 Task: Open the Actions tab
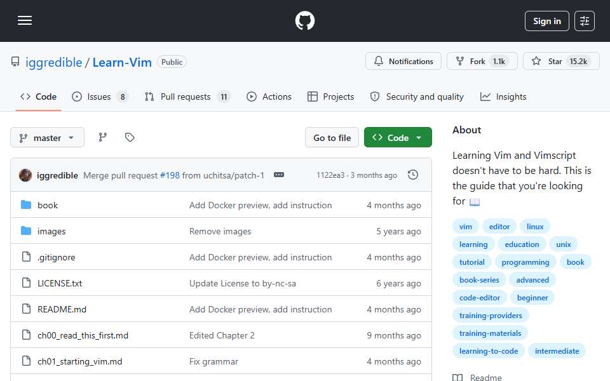click(x=269, y=97)
